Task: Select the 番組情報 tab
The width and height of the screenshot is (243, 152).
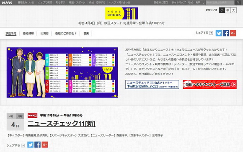Action: coord(28,33)
